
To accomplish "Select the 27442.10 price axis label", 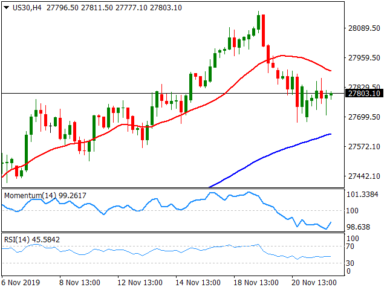I will (x=364, y=176).
